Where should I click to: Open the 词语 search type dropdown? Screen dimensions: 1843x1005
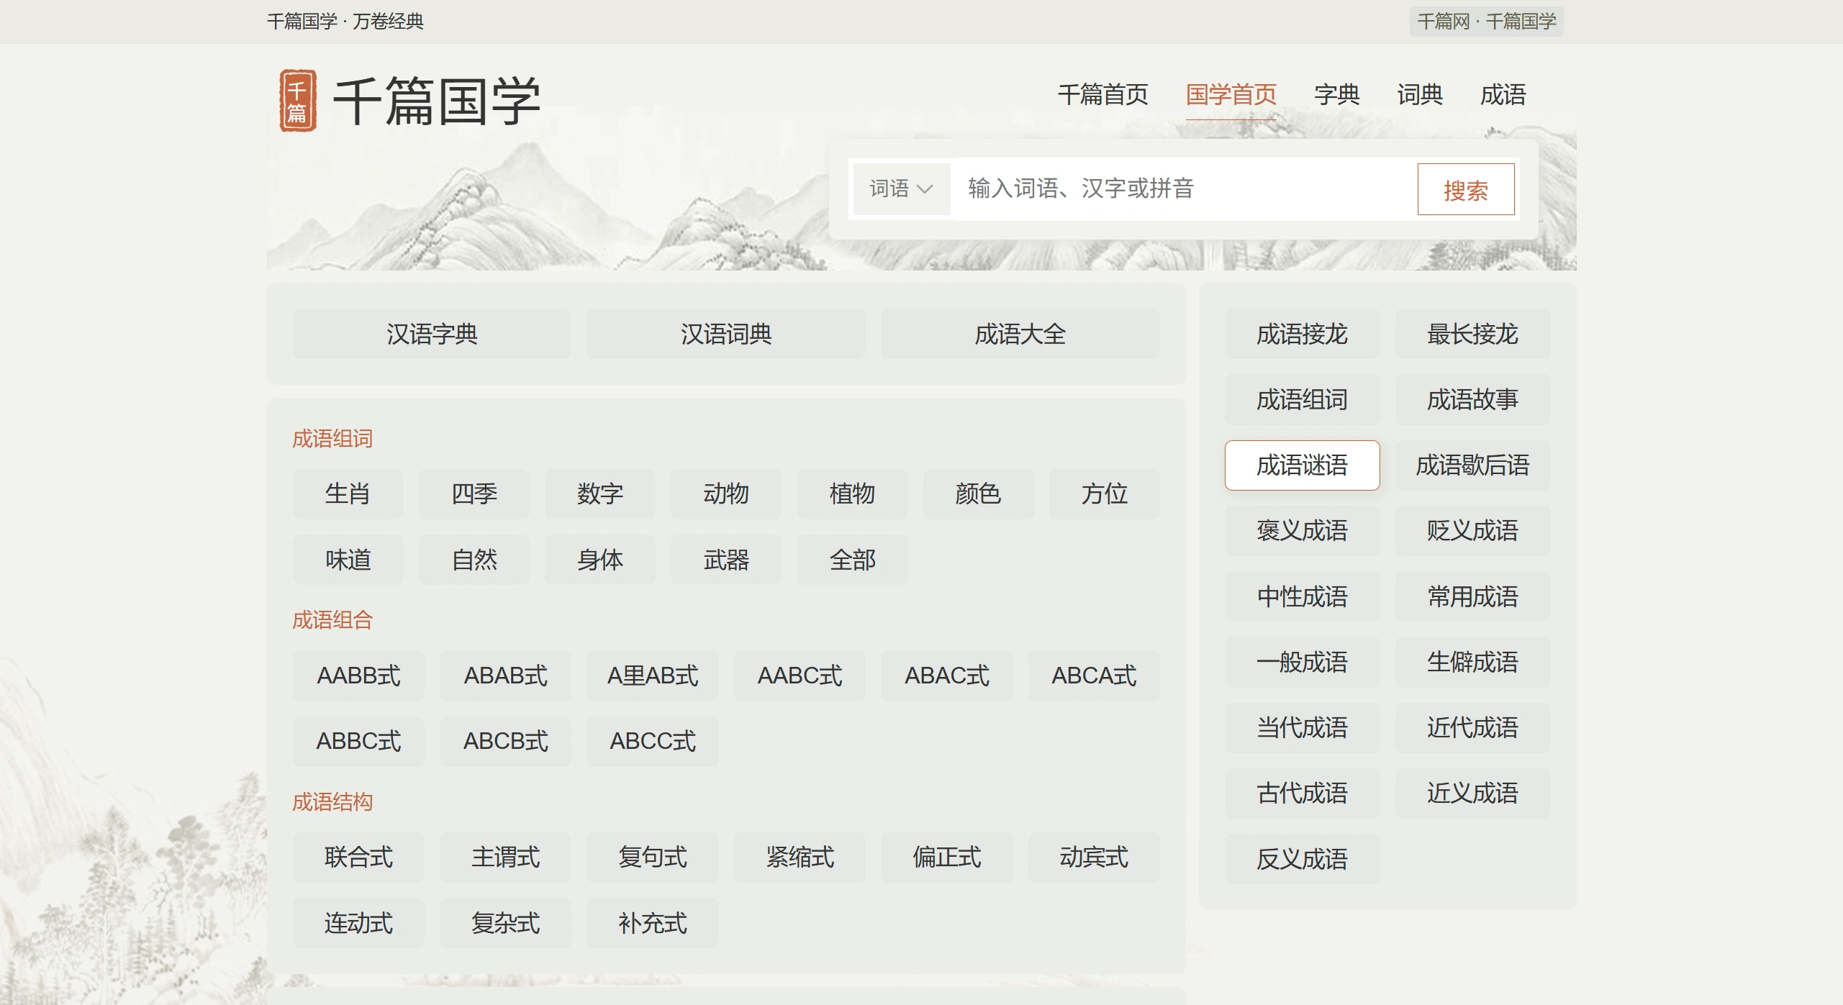[900, 188]
